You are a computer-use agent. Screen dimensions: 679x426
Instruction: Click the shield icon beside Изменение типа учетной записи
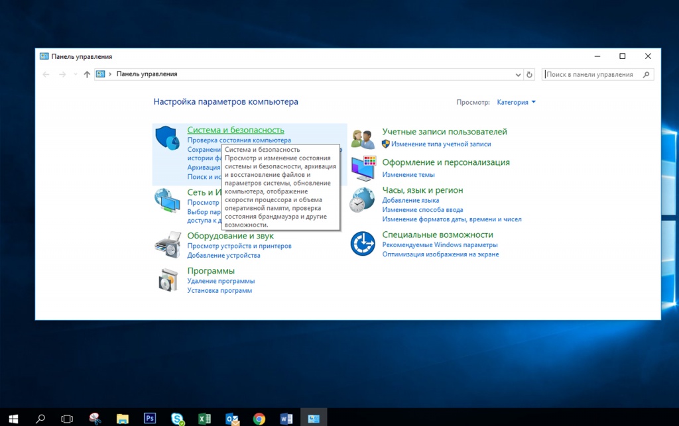click(x=386, y=144)
